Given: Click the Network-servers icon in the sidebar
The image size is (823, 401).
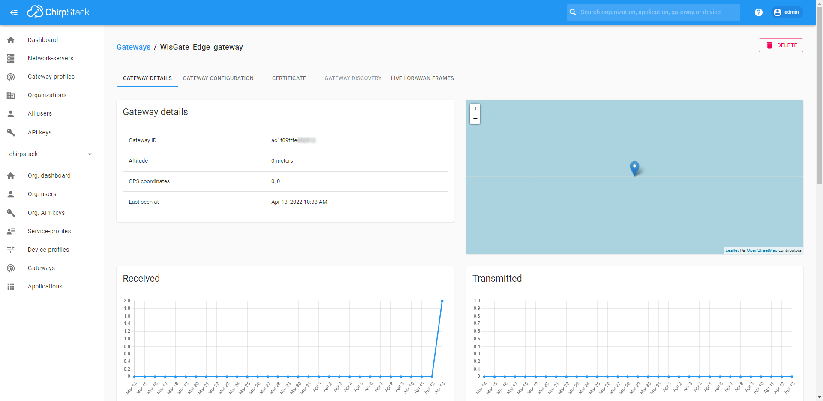Looking at the screenshot, I should click(11, 58).
